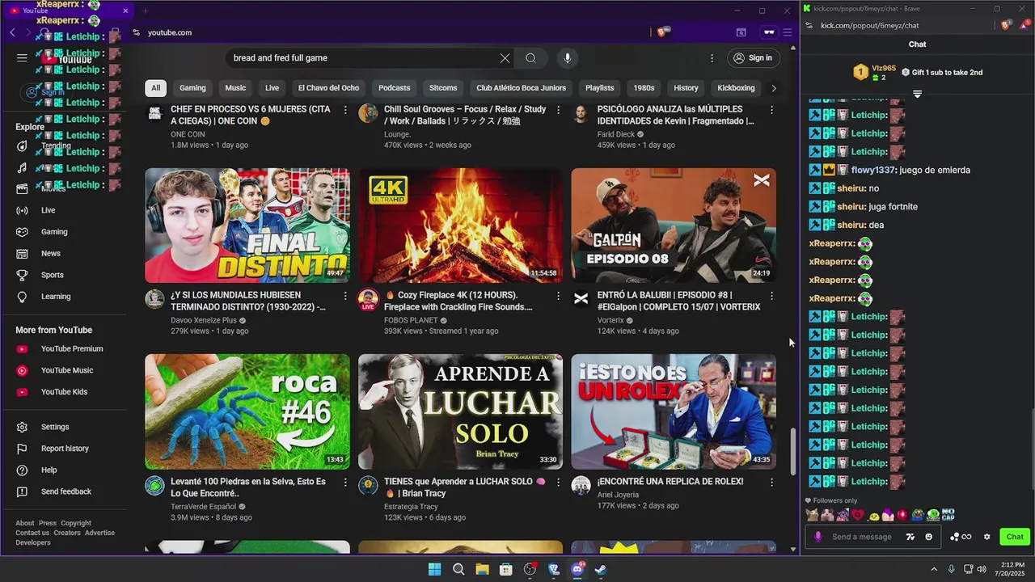
Task: Select Club Atlético Boca Juniors chip
Action: pos(521,87)
